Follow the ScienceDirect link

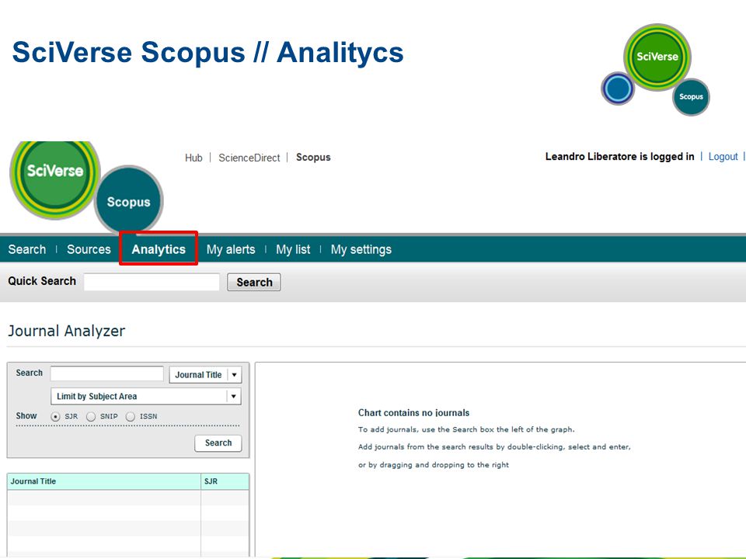[x=249, y=158]
